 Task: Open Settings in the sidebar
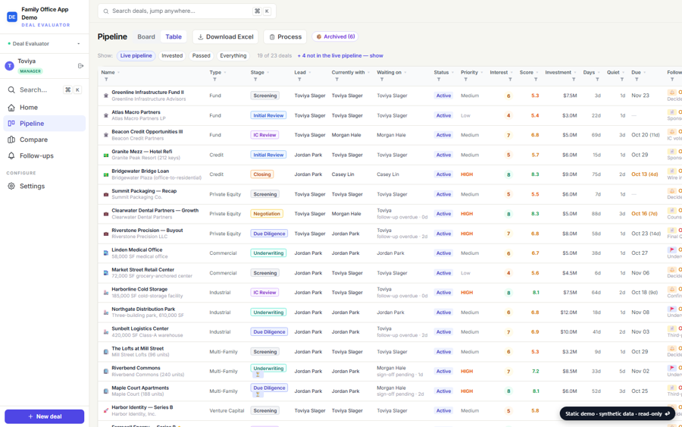tap(45, 187)
